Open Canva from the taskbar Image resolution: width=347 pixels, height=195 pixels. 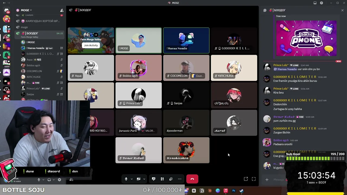[x=218, y=191]
